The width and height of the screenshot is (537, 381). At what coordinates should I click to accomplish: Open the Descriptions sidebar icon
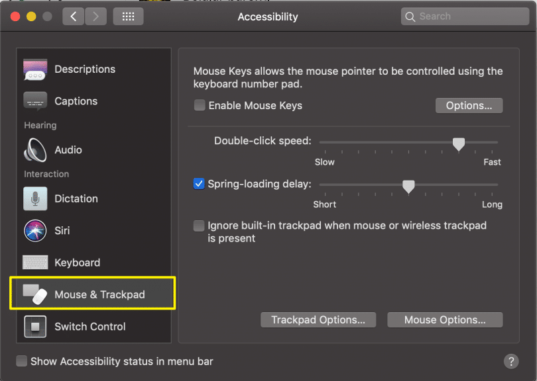pos(35,69)
